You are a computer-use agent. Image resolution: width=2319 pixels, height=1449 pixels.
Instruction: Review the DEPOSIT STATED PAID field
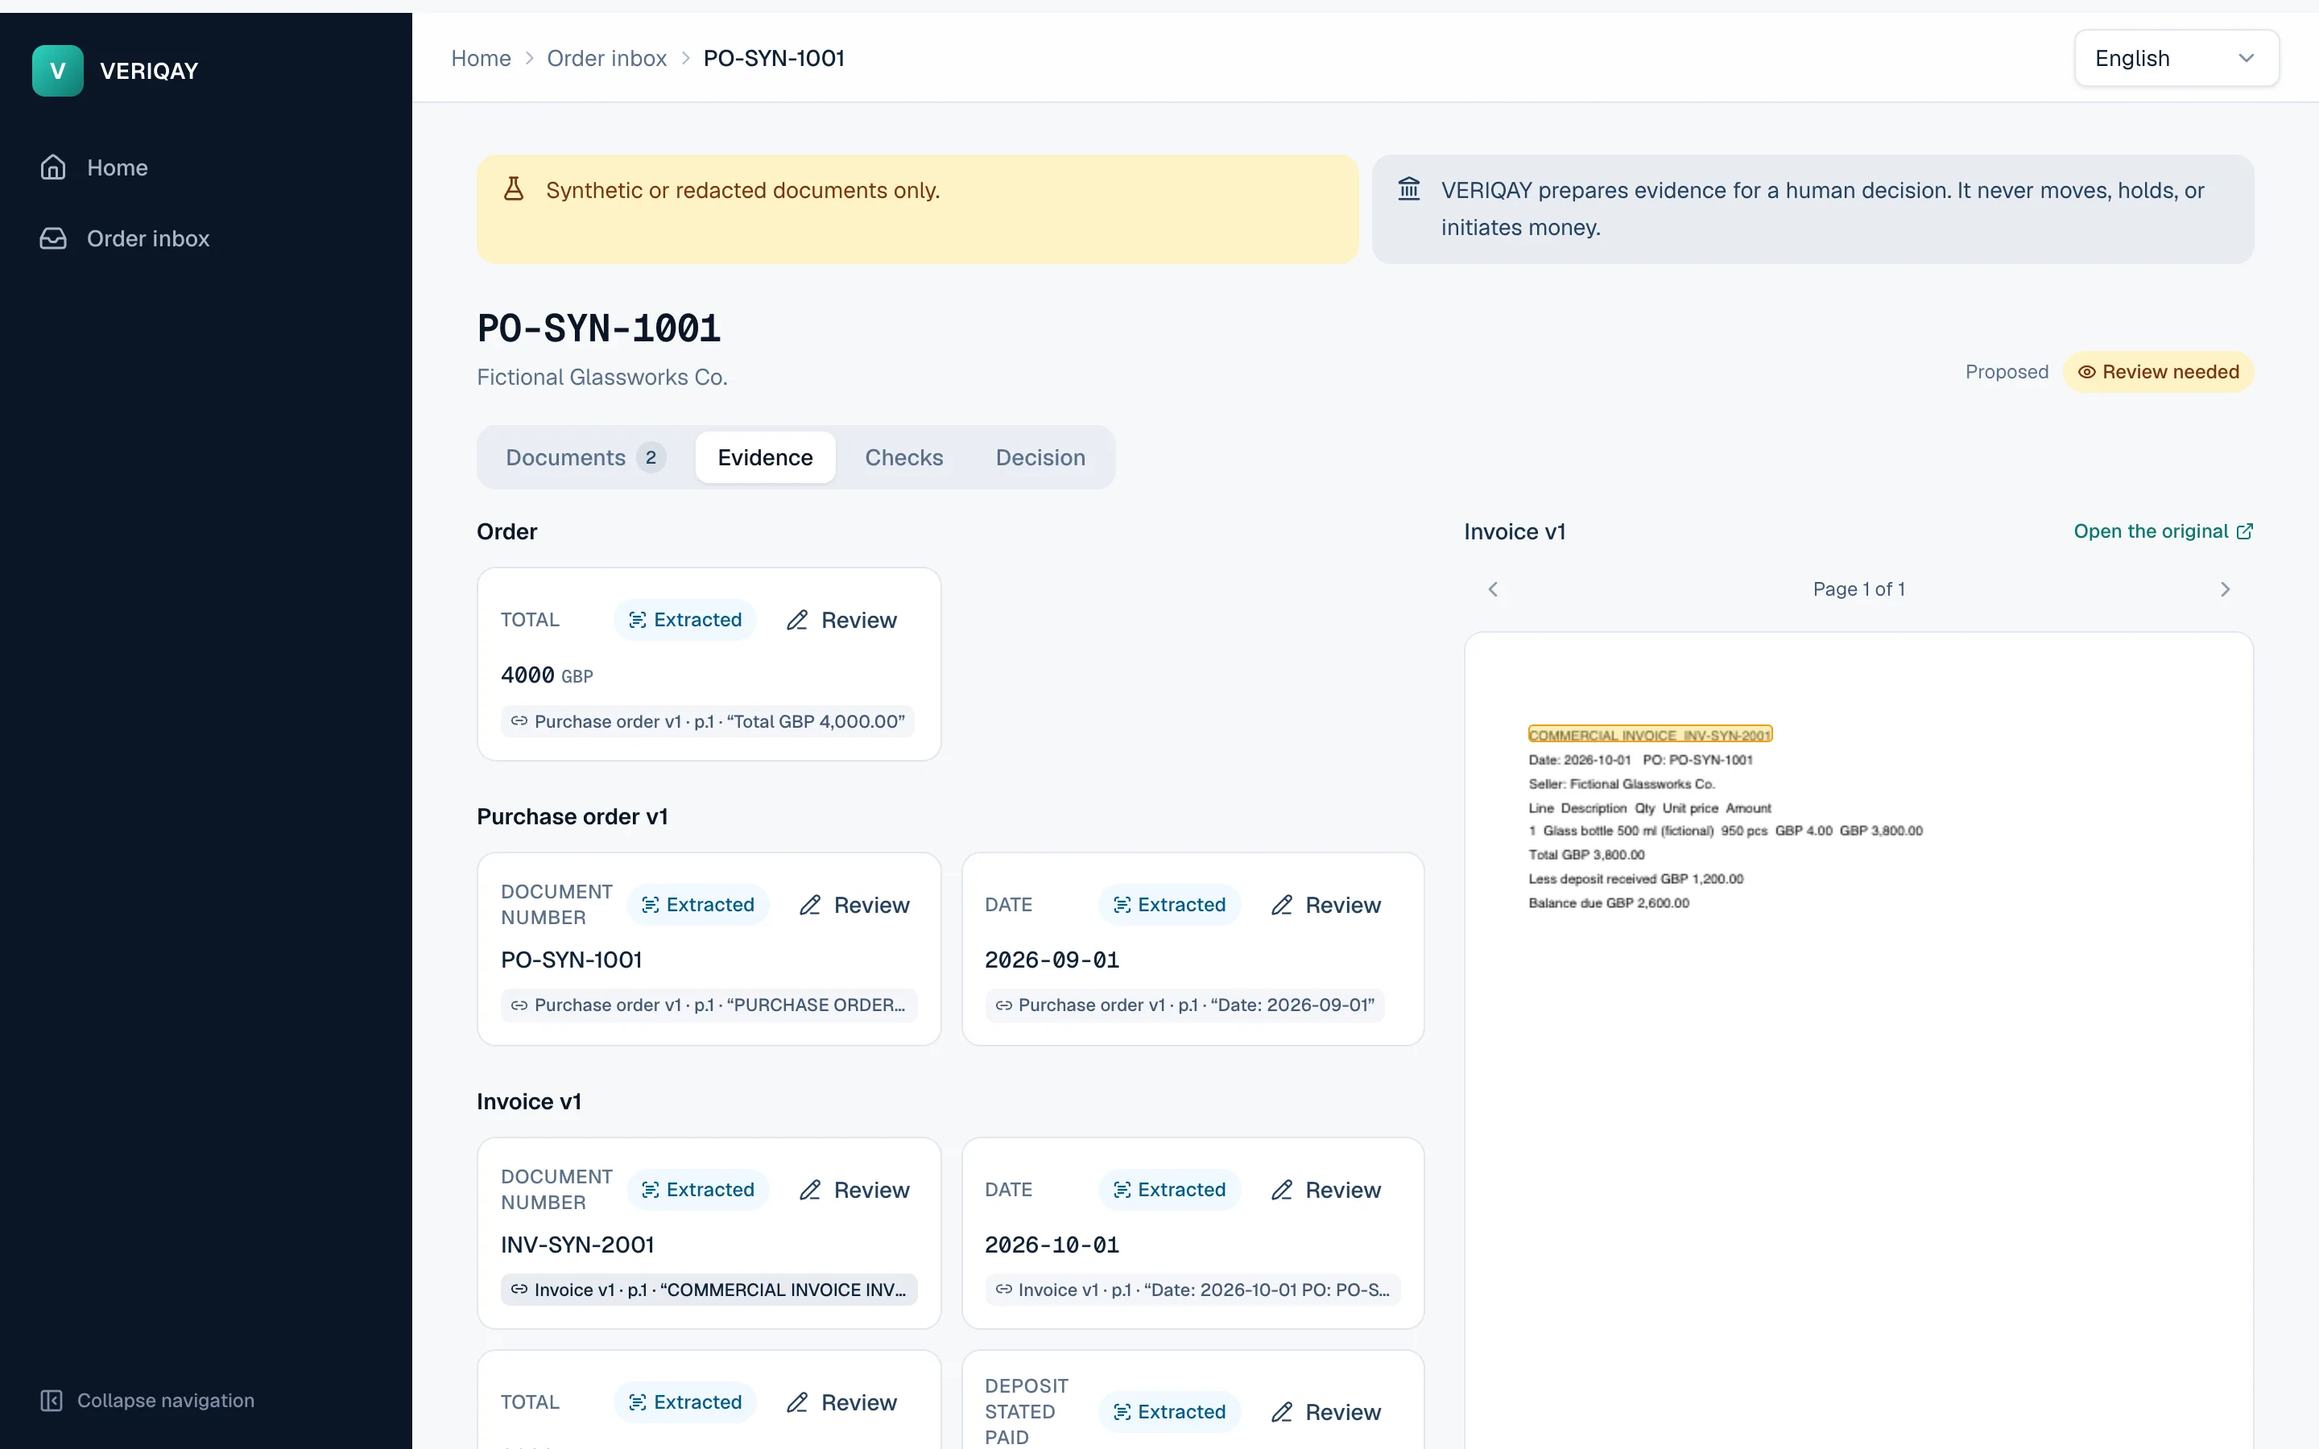(x=1325, y=1412)
